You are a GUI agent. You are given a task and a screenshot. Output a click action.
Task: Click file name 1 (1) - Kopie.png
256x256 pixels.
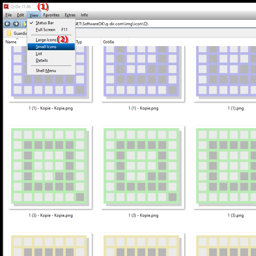tap(143, 108)
